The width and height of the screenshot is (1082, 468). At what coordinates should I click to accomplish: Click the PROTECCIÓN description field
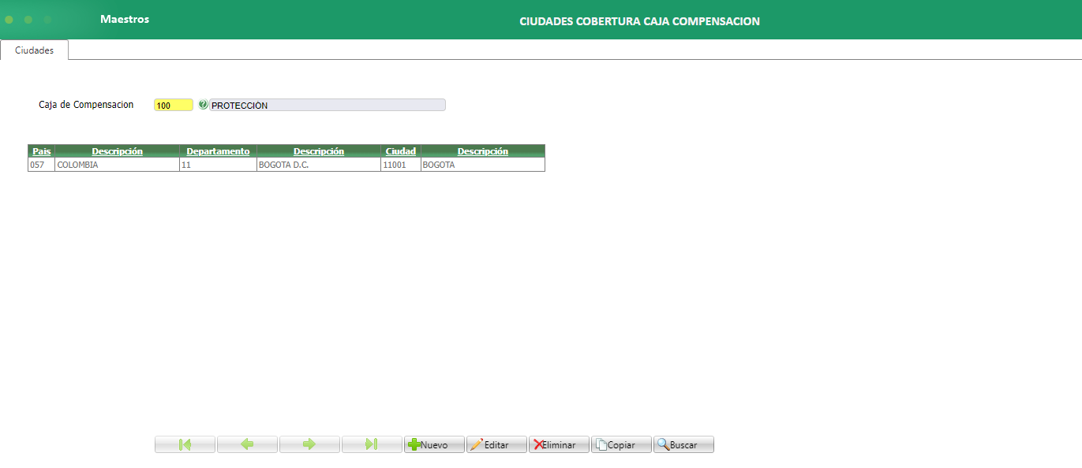tap(324, 103)
